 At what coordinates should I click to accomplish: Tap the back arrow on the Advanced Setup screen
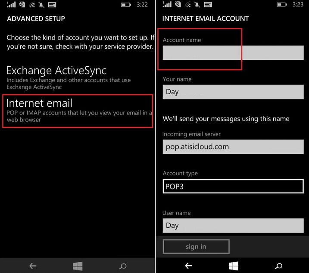pyautogui.click(x=33, y=266)
